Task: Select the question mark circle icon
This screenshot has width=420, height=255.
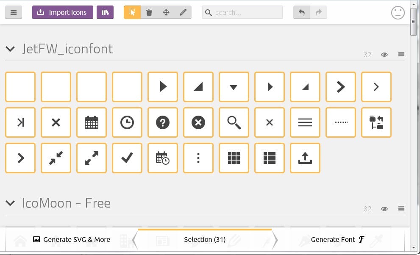Action: pyautogui.click(x=163, y=122)
